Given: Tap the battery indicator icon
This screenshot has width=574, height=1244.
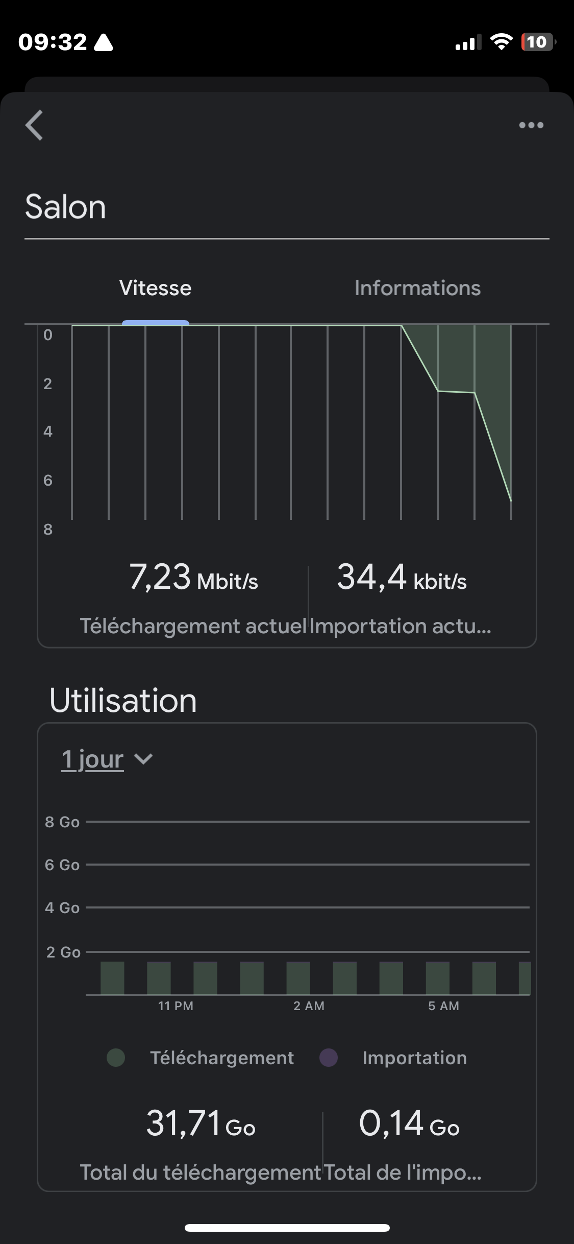Looking at the screenshot, I should 537,42.
